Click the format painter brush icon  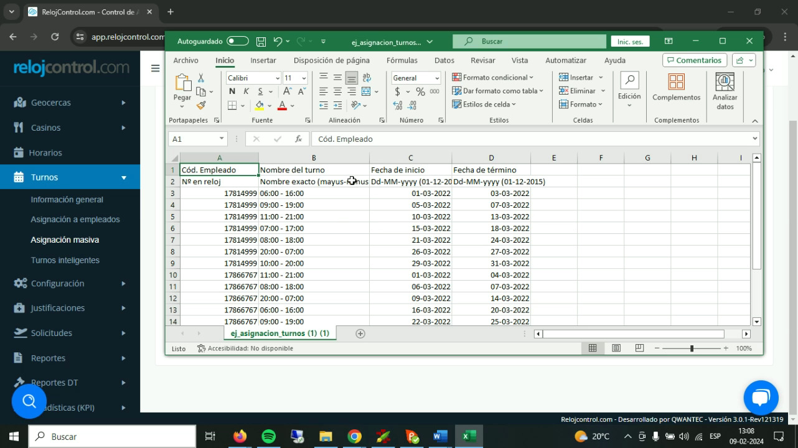tap(201, 105)
